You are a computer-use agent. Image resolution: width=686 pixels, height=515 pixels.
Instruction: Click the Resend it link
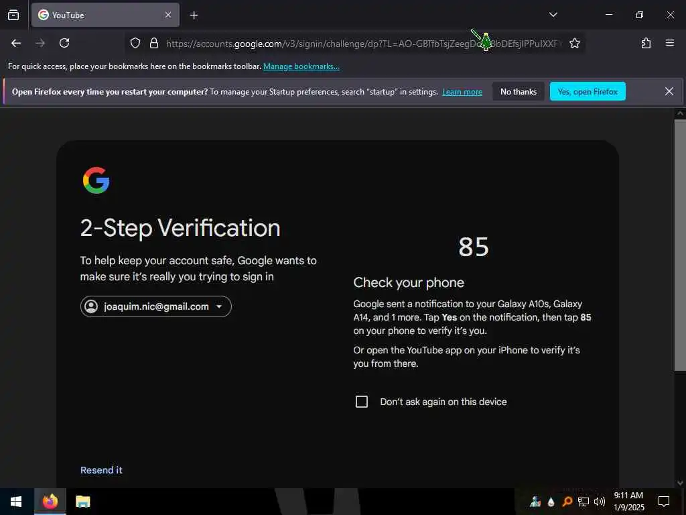(102, 470)
